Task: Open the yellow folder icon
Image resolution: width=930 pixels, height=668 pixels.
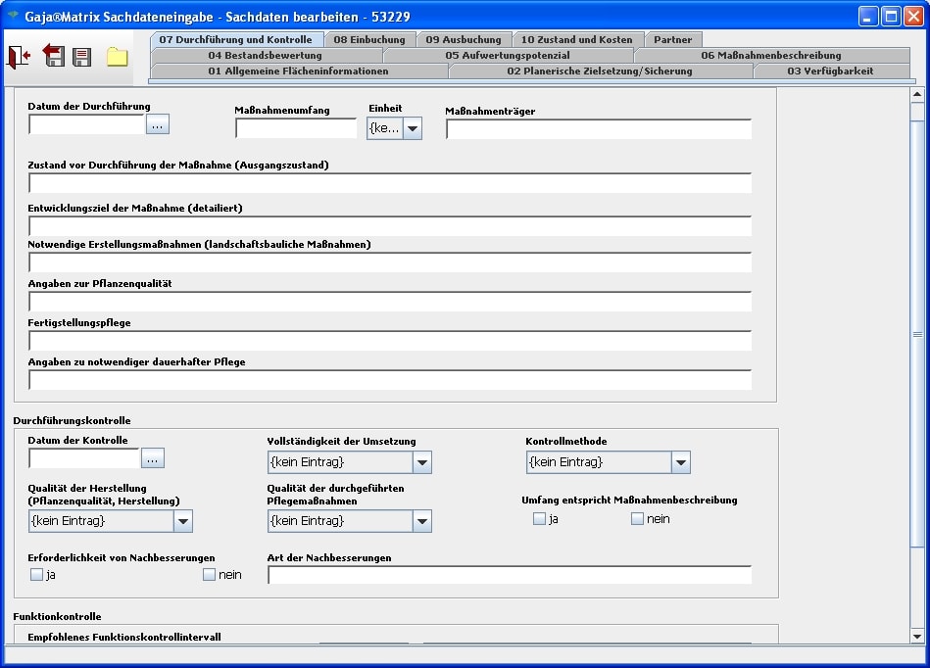Action: pyautogui.click(x=118, y=57)
